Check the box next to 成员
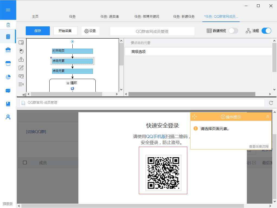Image resolution: width=277 pixels, height=208 pixels. [x=25, y=162]
